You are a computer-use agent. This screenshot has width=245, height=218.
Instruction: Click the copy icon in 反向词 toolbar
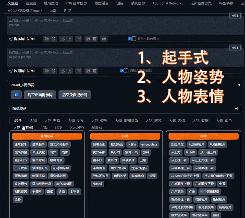coord(88,71)
